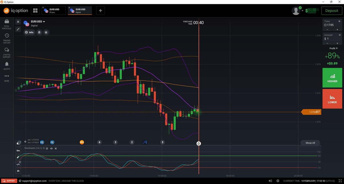The height and width of the screenshot is (184, 344).
Task: Click the orange 1.070687 price label
Action: click(311, 112)
